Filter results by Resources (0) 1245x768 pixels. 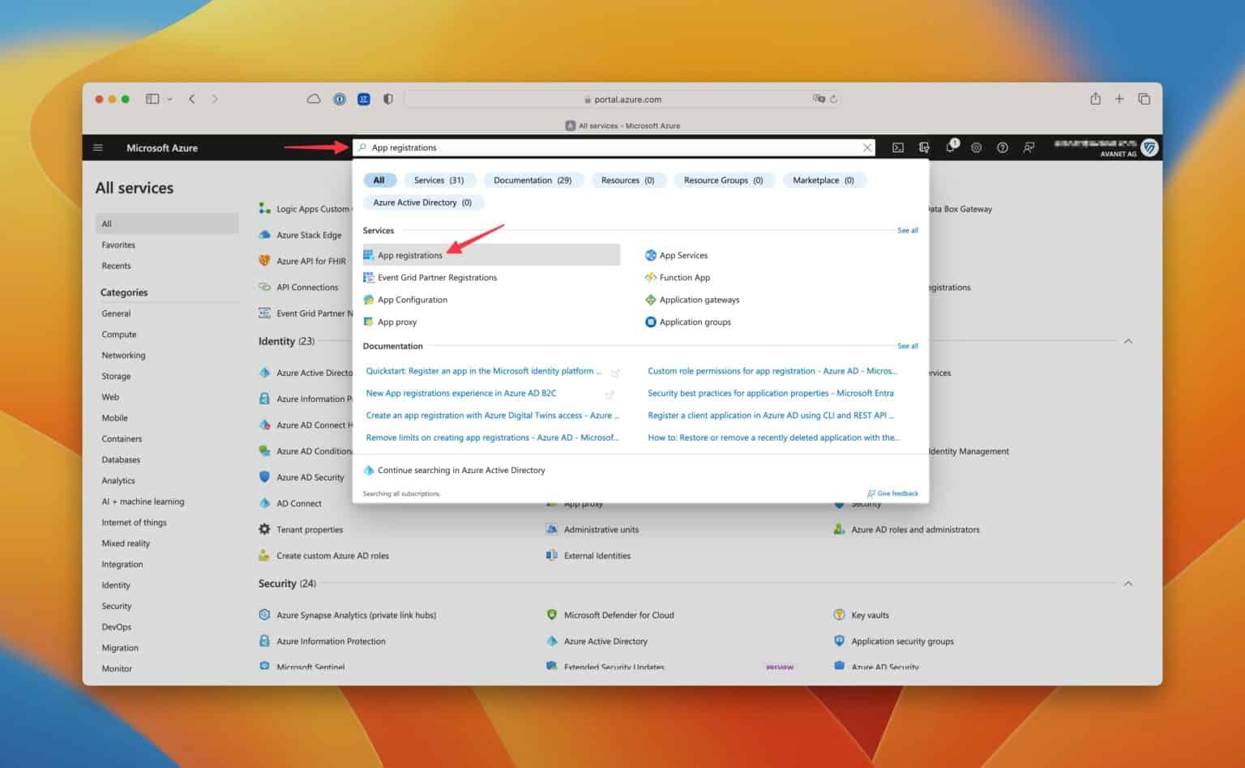[x=628, y=180]
